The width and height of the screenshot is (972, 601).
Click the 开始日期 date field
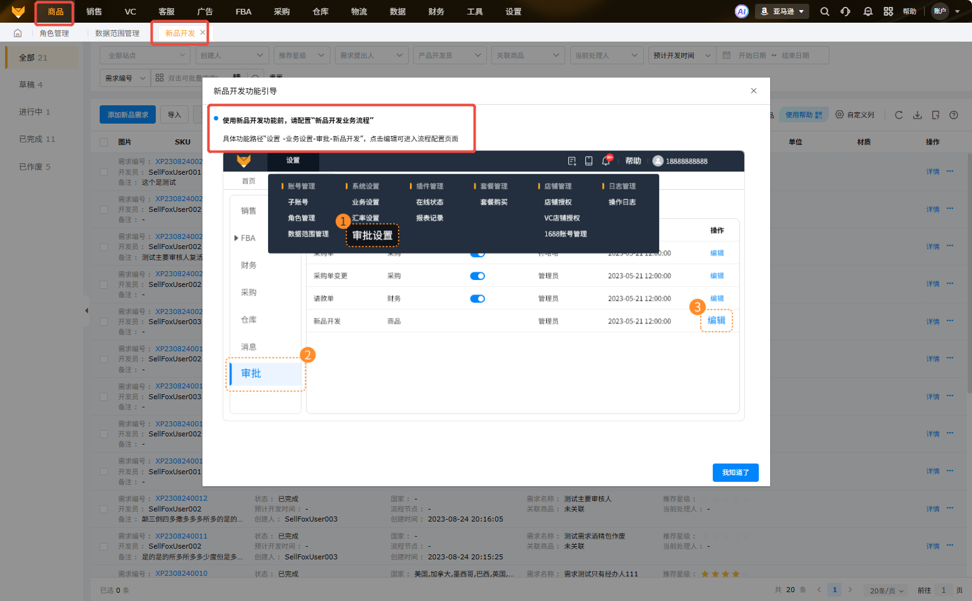752,55
